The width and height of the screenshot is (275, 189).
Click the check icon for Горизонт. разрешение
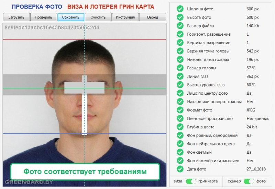[x=180, y=34]
